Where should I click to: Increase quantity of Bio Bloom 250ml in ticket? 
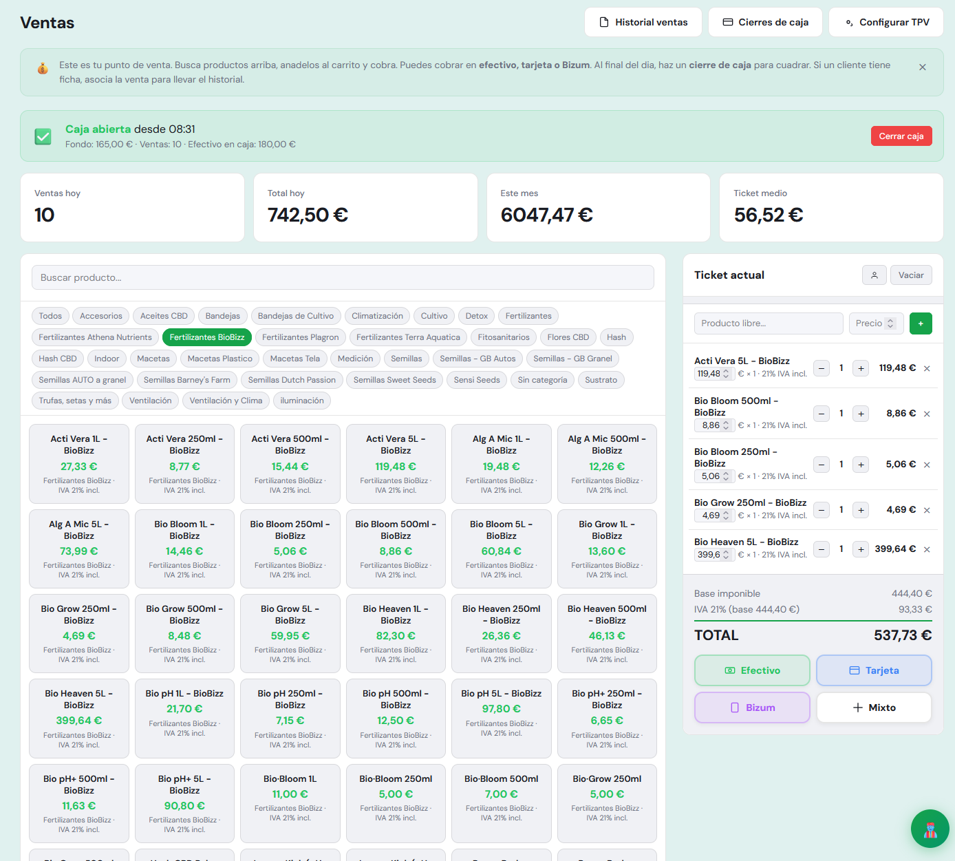click(861, 465)
